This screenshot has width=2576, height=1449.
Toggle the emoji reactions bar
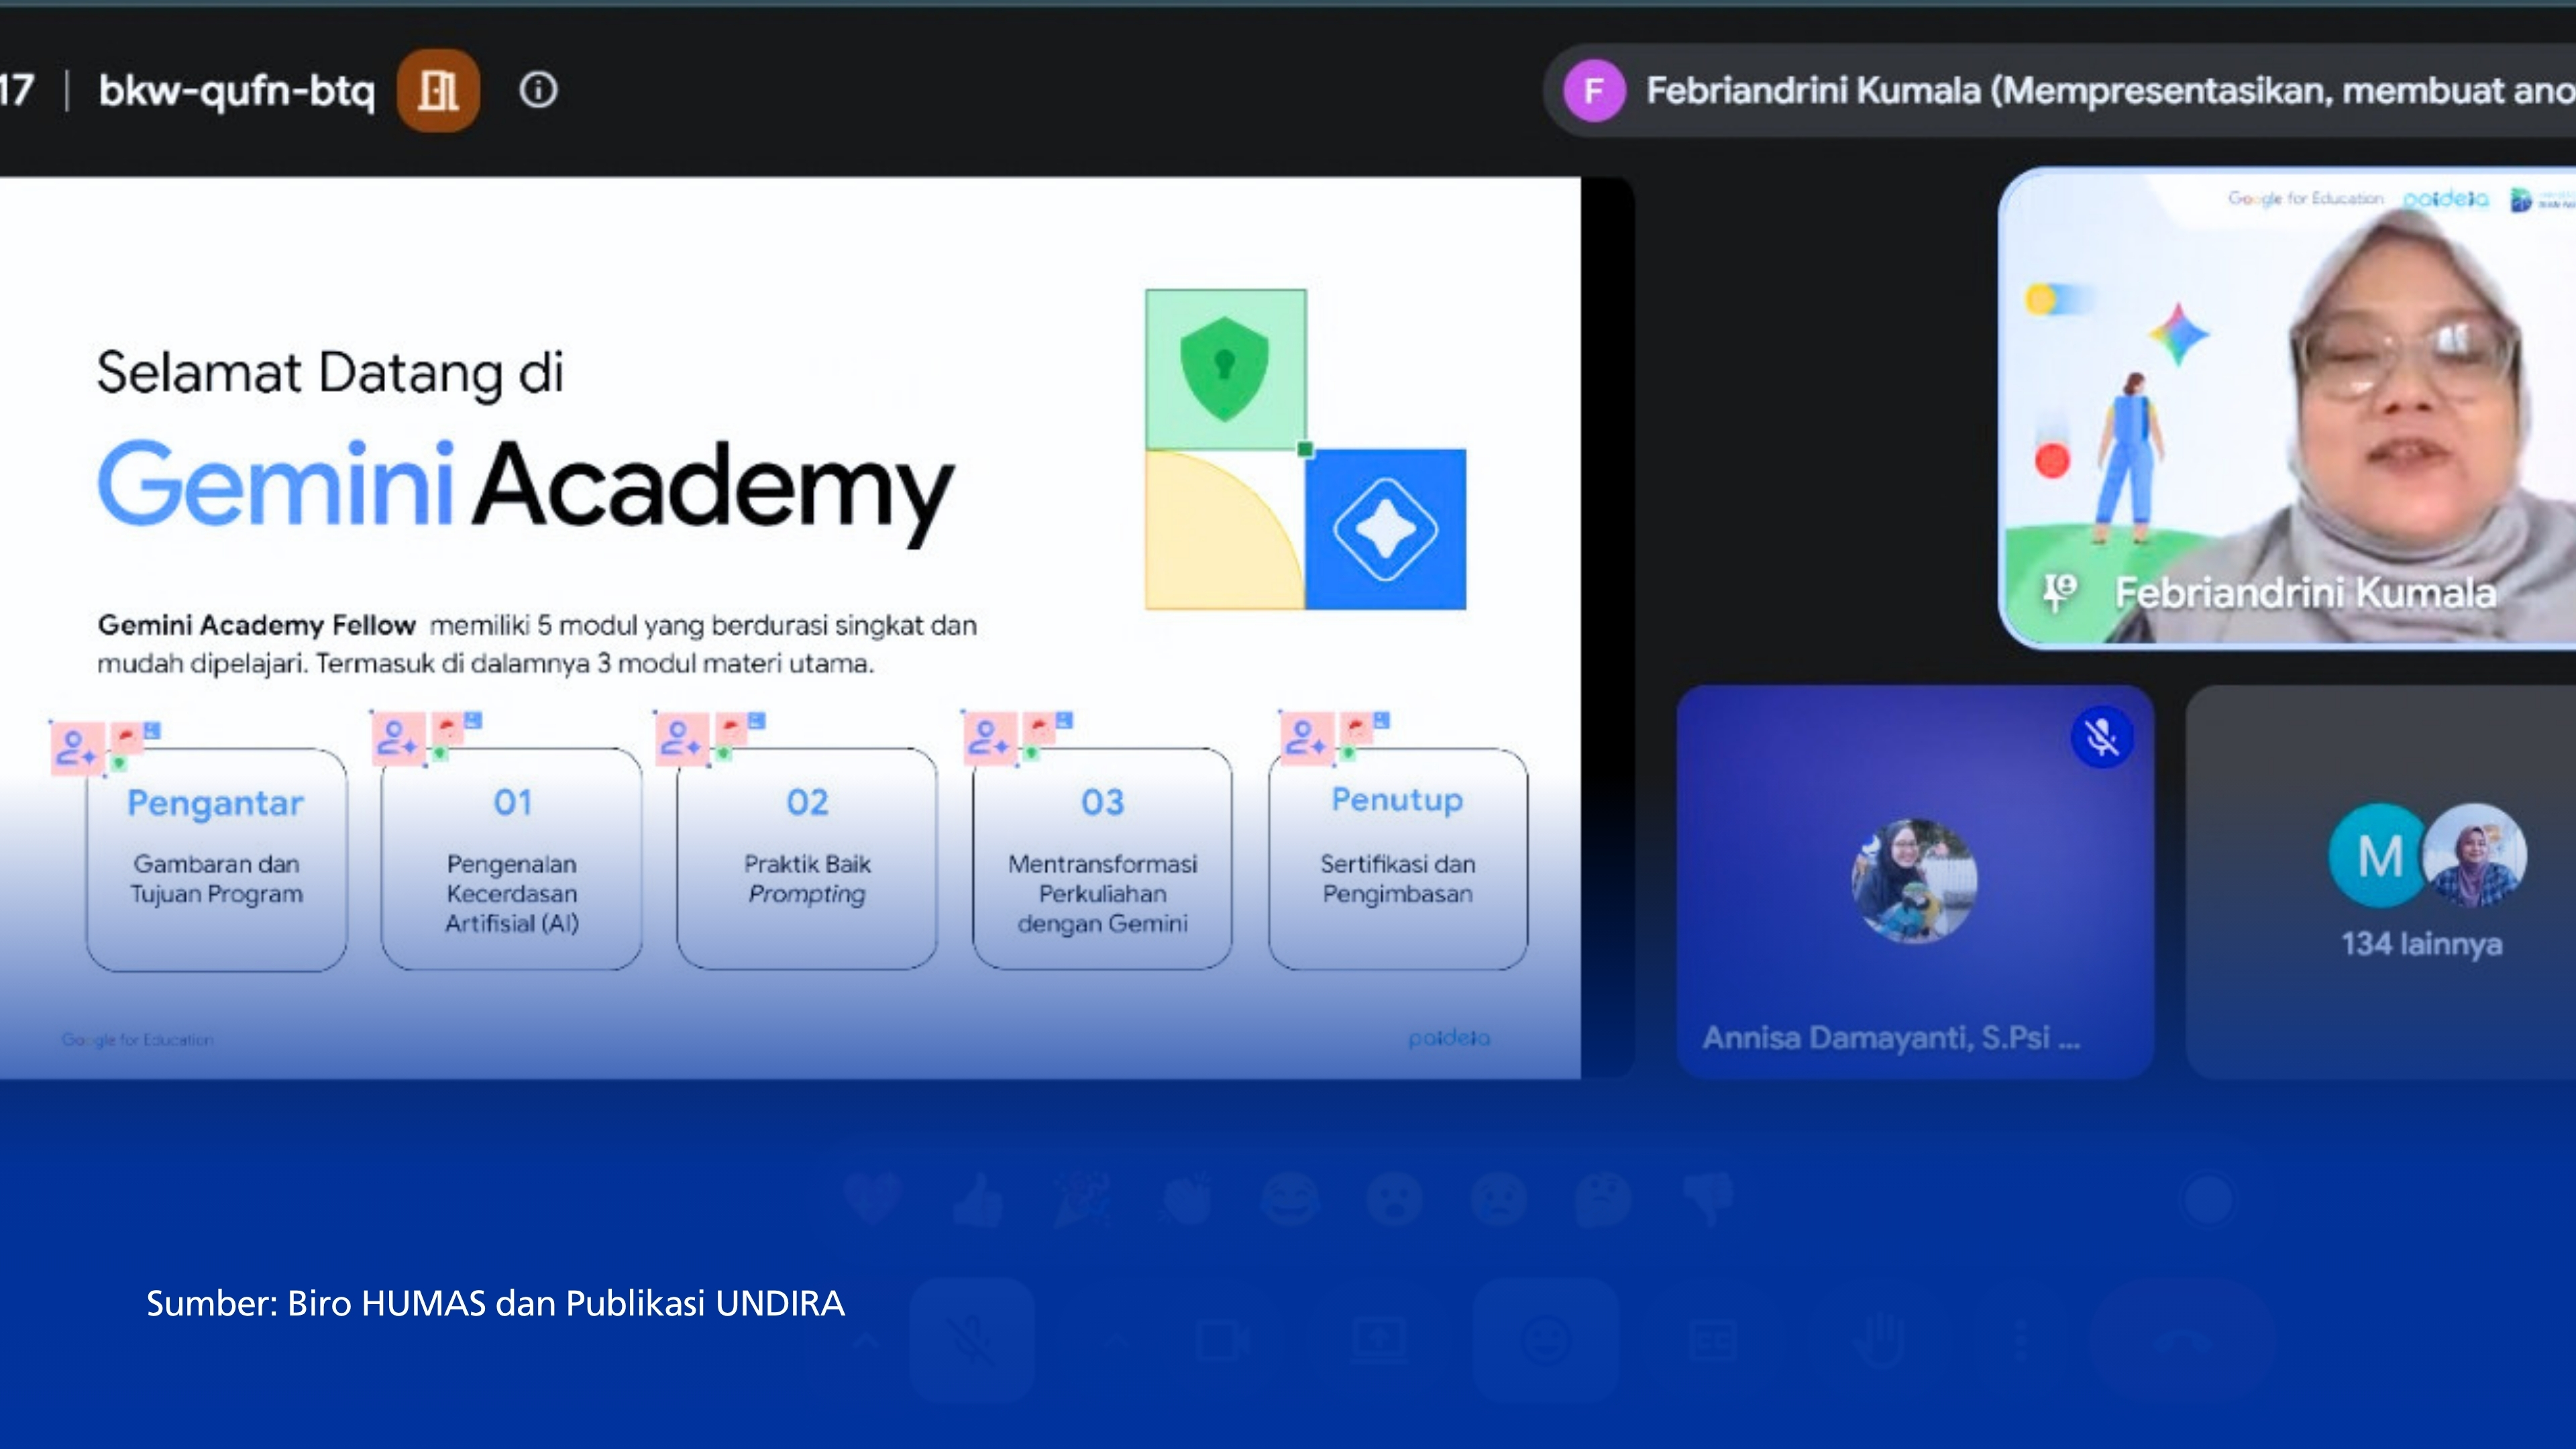[1546, 1339]
